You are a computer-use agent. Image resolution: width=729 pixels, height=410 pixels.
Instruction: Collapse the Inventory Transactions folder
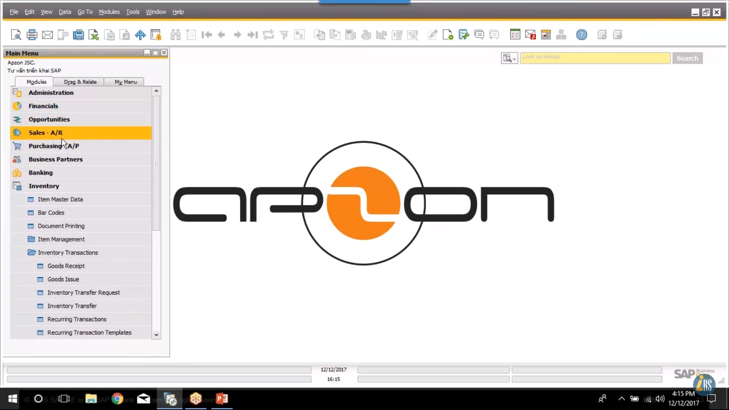point(81,252)
